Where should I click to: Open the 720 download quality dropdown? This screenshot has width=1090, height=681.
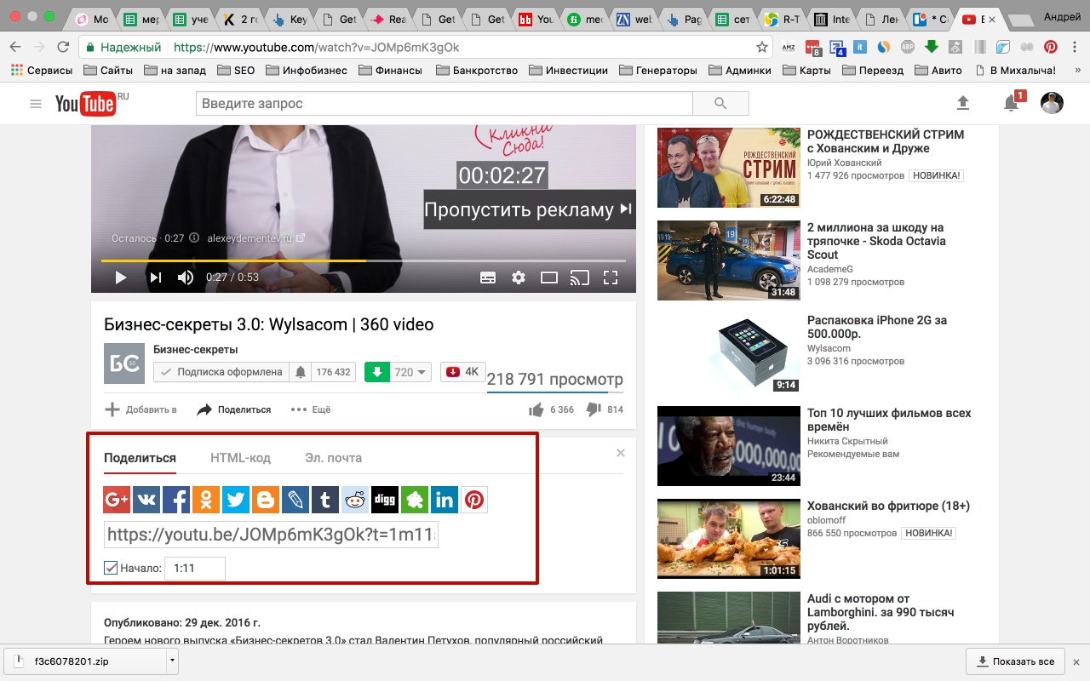pyautogui.click(x=423, y=372)
